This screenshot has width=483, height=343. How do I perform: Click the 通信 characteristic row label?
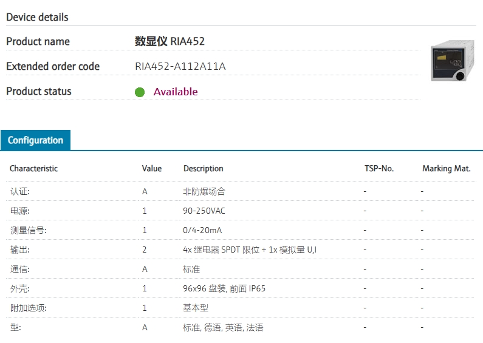click(x=19, y=269)
